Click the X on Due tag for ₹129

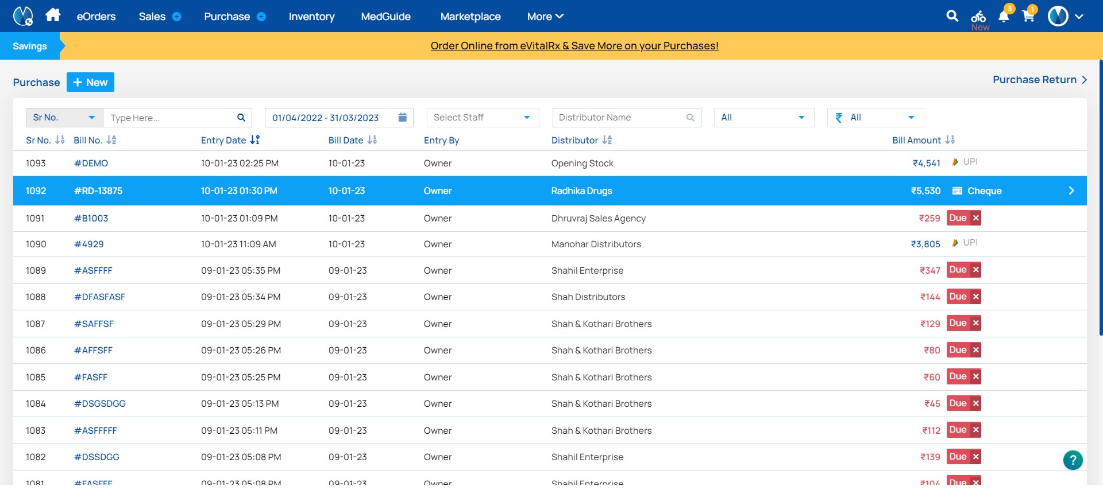coord(975,323)
